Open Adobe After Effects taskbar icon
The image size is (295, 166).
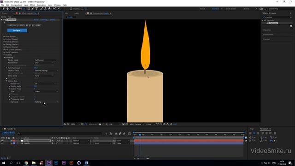click(49, 163)
